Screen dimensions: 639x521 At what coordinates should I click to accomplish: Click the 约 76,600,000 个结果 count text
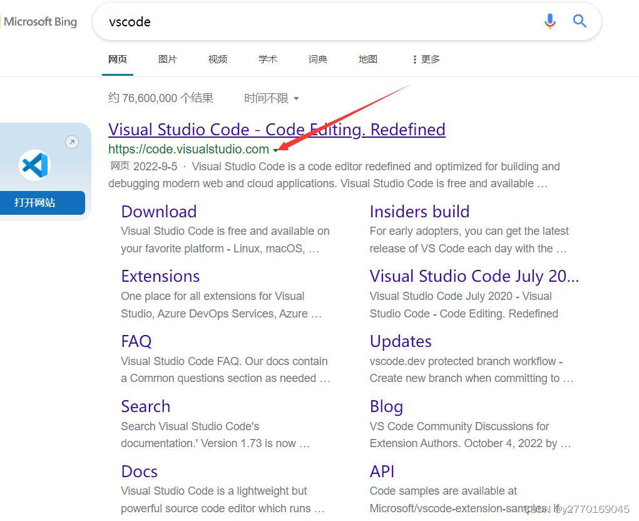(x=161, y=98)
